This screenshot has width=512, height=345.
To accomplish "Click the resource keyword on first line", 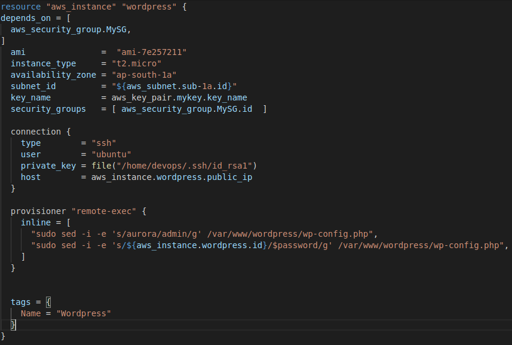I will click(21, 7).
